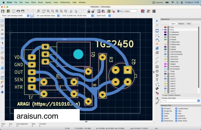Uncheck Rule Areas checkbox

tap(176, 118)
